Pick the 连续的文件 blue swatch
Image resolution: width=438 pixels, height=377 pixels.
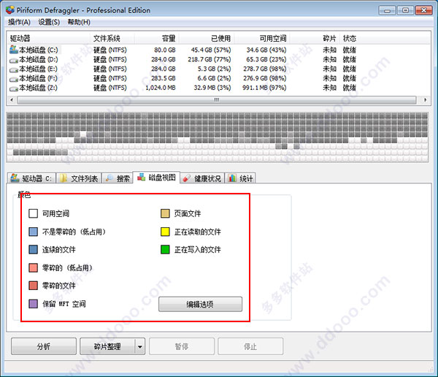click(x=34, y=249)
